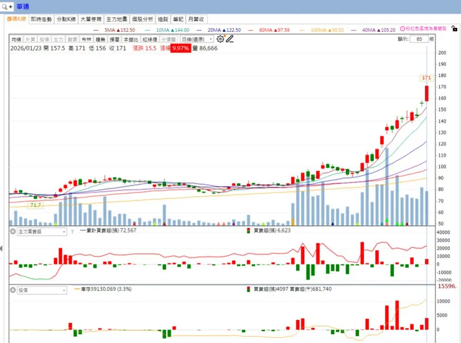Click the 華通 stock name link
The image size is (461, 343).
click(22, 6)
